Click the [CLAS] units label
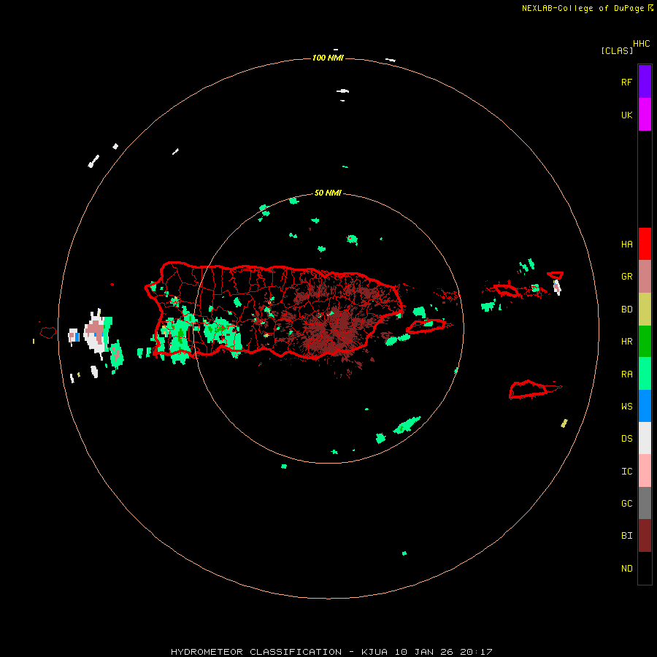This screenshot has height=657, width=657. (617, 50)
